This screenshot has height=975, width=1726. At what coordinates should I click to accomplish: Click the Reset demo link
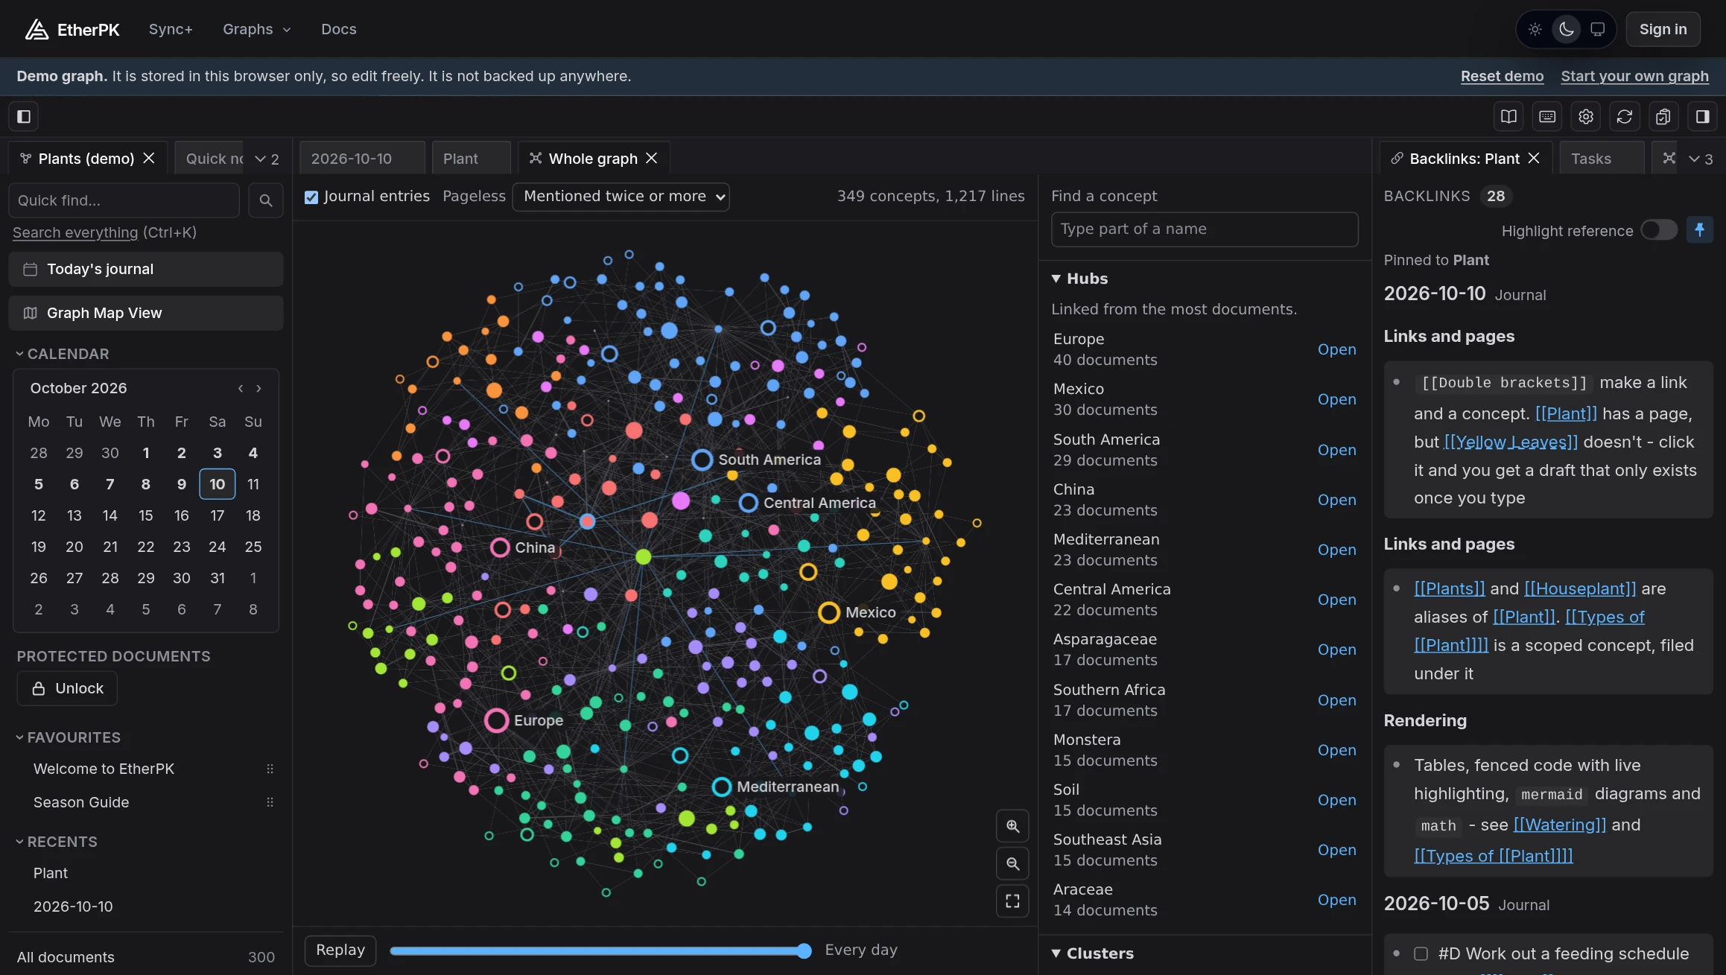[x=1502, y=76]
